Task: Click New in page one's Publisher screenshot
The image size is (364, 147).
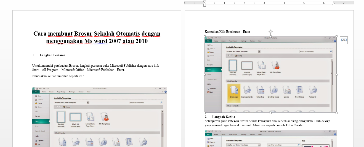Action: (x=41, y=121)
